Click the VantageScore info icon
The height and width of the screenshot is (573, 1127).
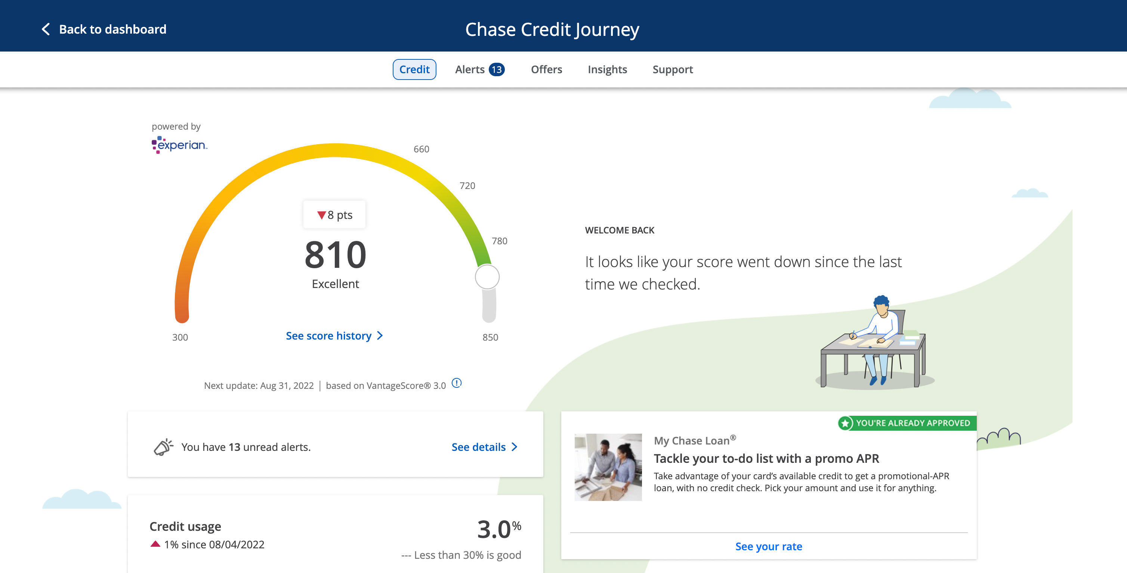pos(456,383)
